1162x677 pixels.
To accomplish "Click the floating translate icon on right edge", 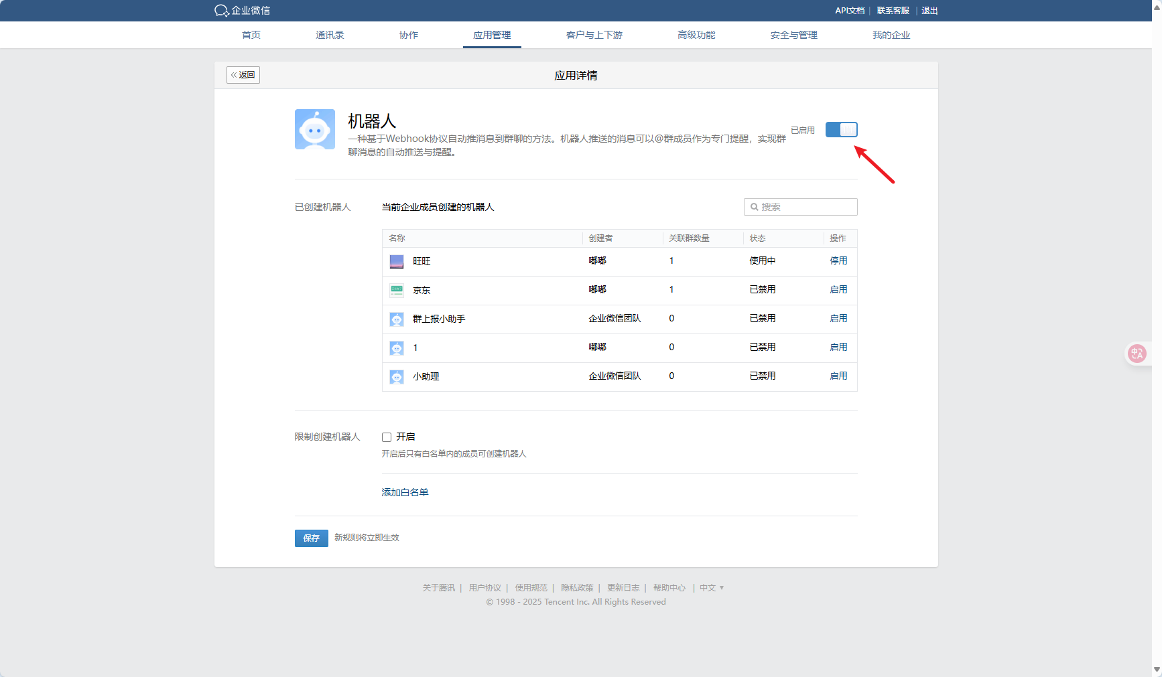I will point(1137,354).
